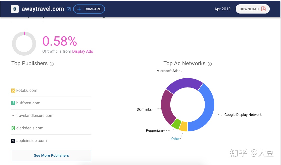Select the purple Microsoft Atlas chart segment
Image resolution: width=281 pixels, height=165 pixels.
[x=185, y=83]
